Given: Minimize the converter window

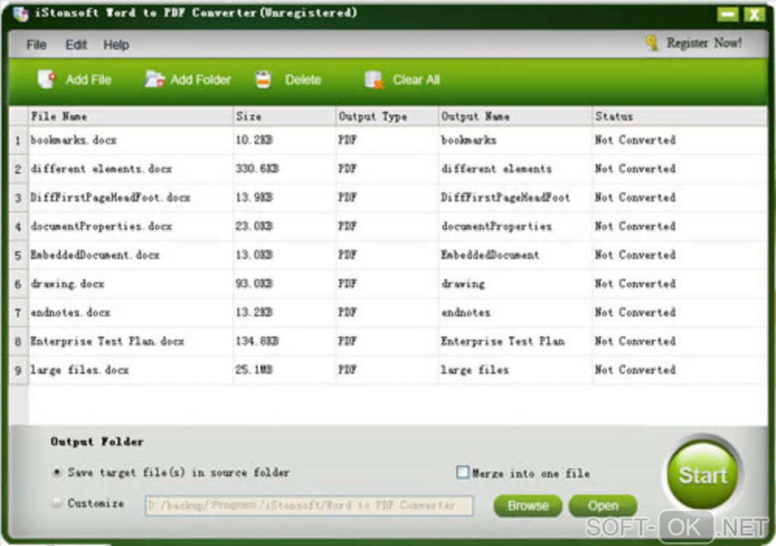Looking at the screenshot, I should click(x=727, y=14).
